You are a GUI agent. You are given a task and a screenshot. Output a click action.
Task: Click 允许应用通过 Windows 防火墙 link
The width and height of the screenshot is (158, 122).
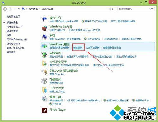click(x=84, y=30)
